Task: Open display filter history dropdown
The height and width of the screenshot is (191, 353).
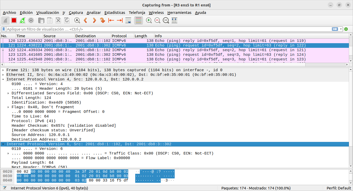Action: coord(341,29)
